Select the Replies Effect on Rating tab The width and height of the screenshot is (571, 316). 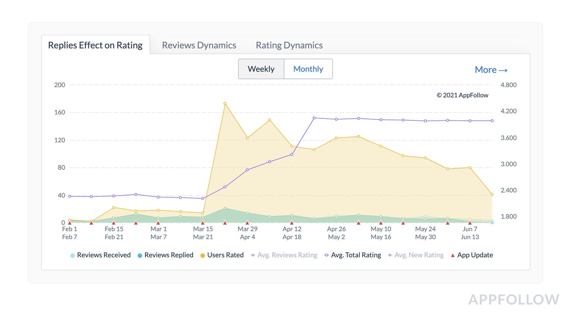tap(95, 45)
